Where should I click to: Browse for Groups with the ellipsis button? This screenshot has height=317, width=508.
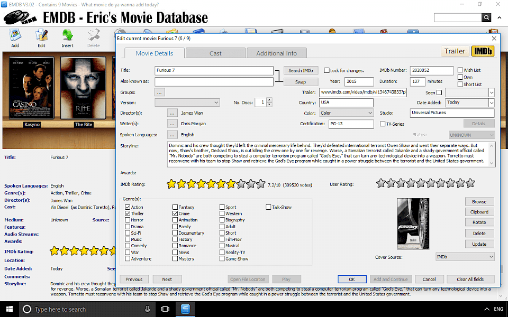pos(159,92)
